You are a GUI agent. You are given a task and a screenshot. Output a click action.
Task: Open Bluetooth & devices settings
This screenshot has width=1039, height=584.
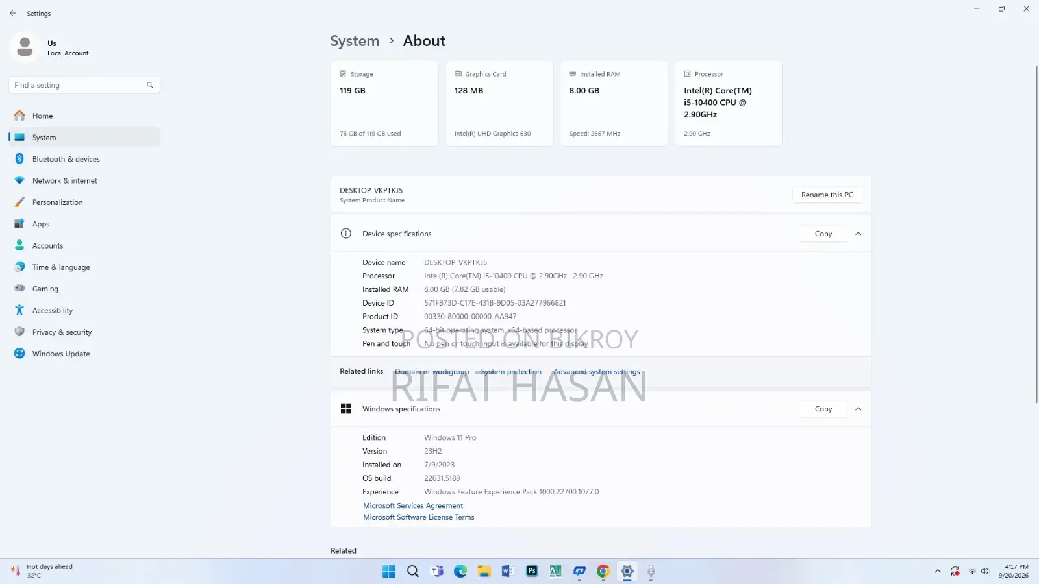pos(84,159)
